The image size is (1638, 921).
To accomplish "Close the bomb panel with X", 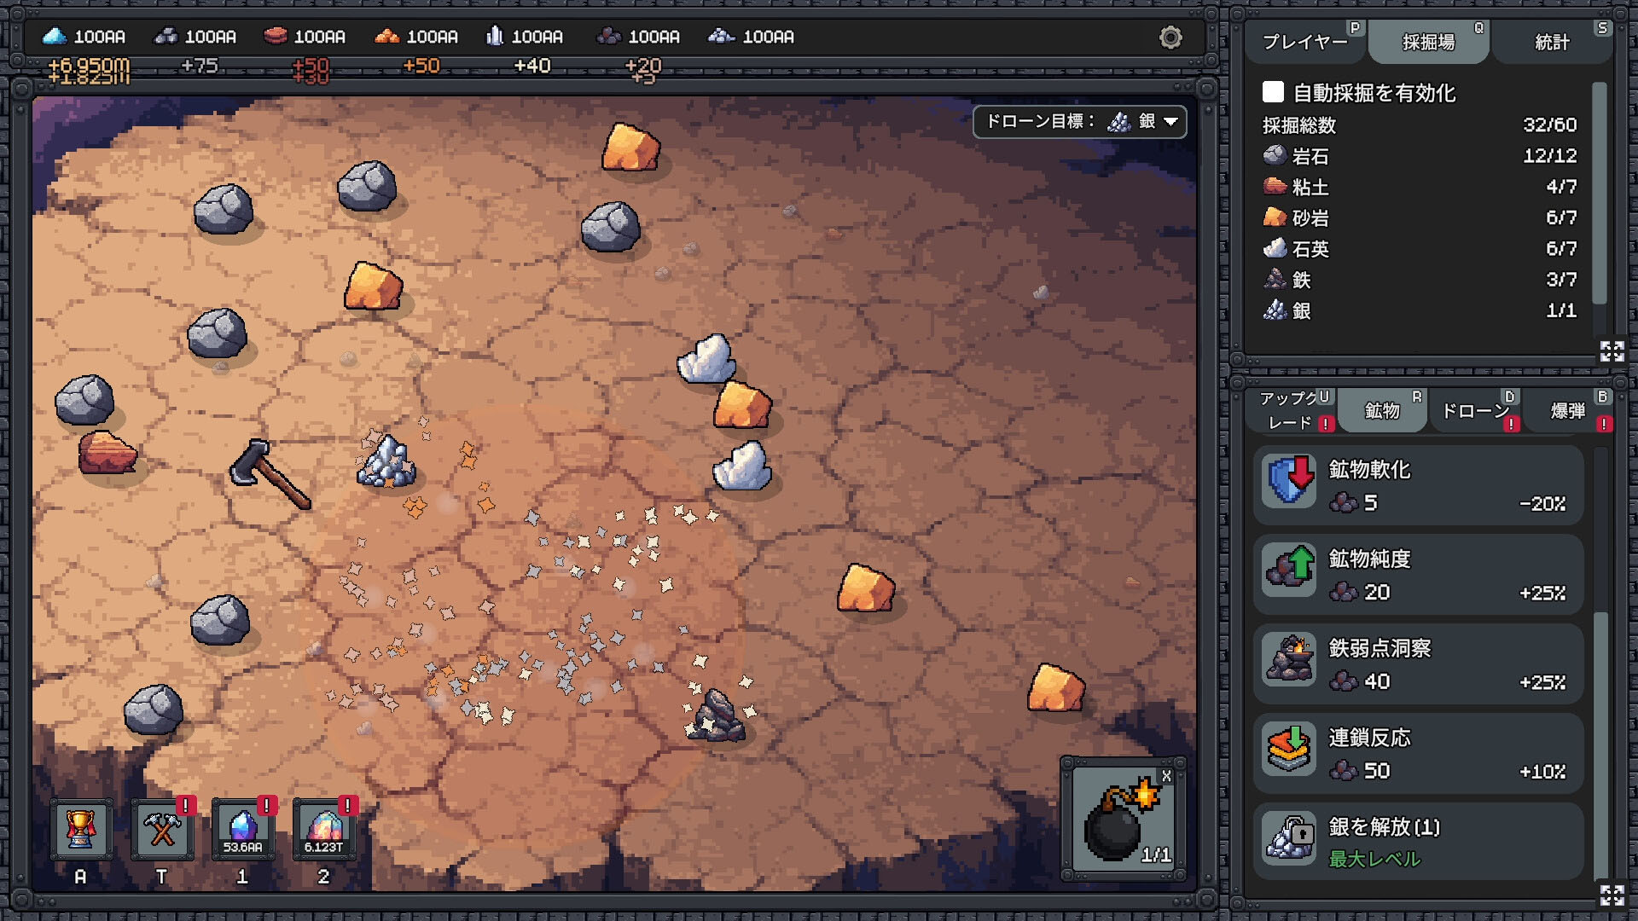I will tap(1166, 776).
